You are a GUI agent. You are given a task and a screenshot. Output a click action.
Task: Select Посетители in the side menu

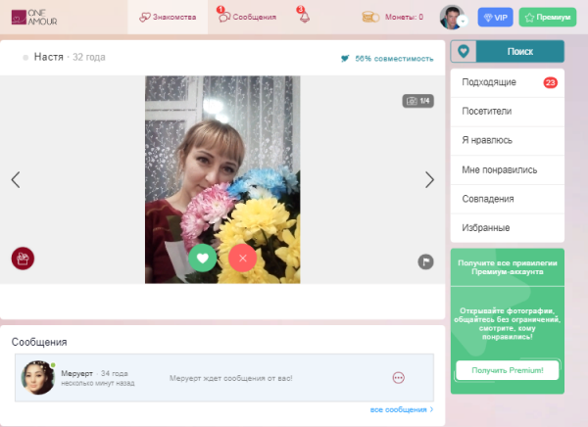tap(486, 112)
